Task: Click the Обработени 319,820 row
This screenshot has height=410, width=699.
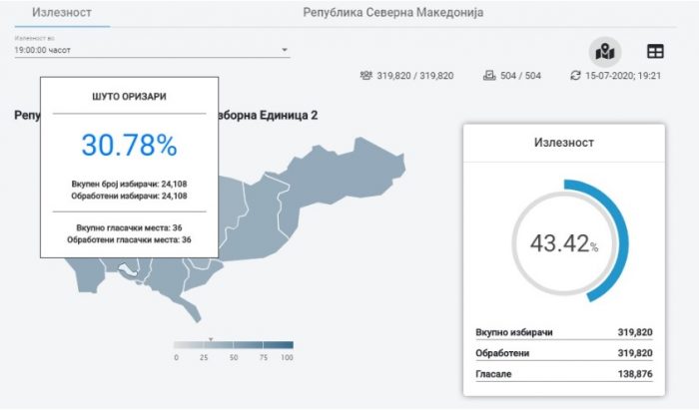Action: click(x=564, y=353)
